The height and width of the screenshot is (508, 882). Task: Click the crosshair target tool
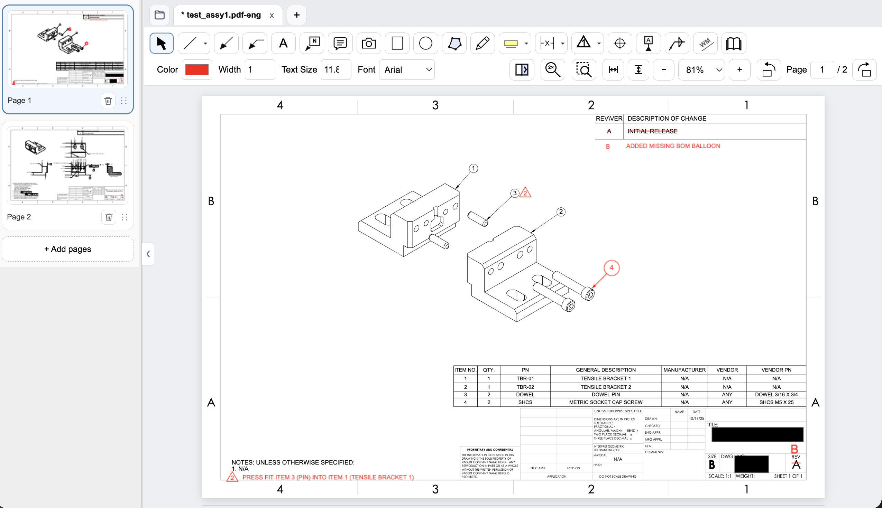pos(620,43)
